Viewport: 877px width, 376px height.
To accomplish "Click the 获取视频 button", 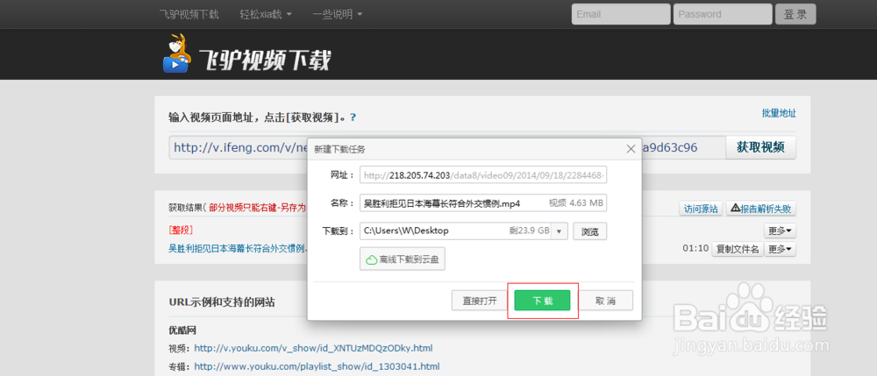I will (x=760, y=147).
